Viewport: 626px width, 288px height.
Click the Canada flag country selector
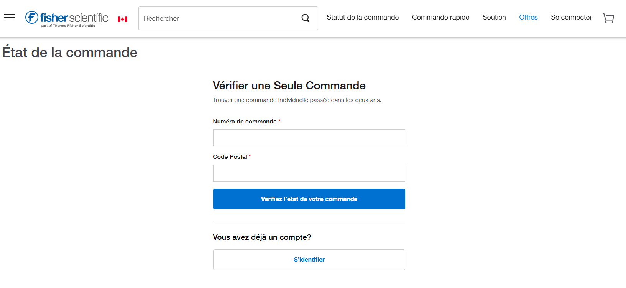point(122,19)
